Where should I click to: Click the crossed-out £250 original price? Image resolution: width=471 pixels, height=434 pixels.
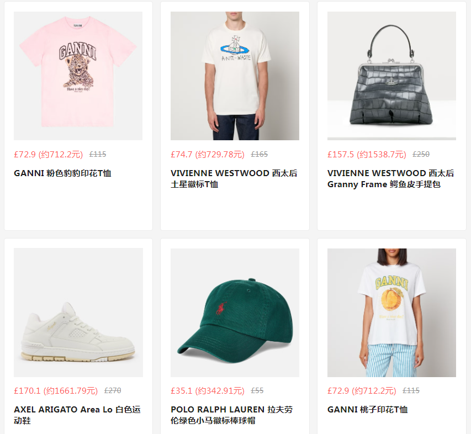click(421, 155)
